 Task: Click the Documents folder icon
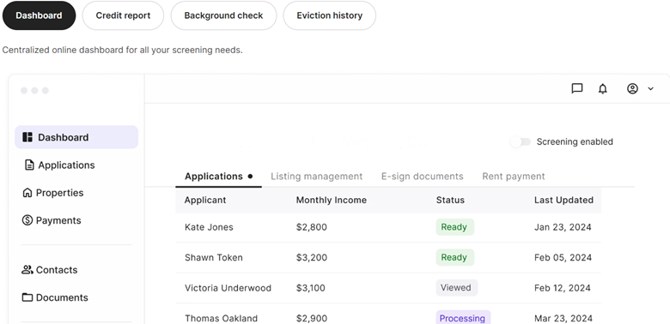coord(27,297)
